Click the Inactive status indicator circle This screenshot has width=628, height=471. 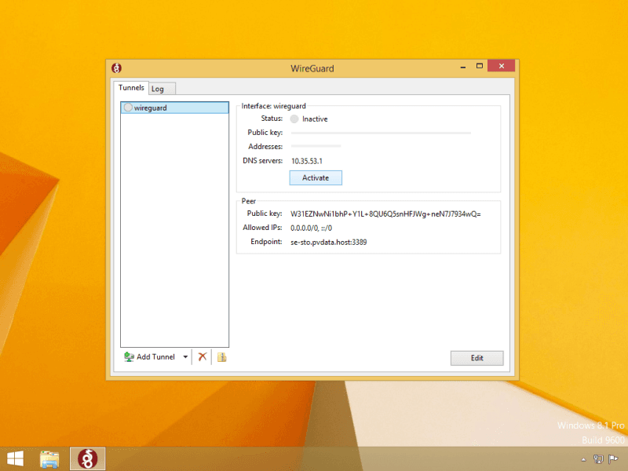tap(294, 119)
